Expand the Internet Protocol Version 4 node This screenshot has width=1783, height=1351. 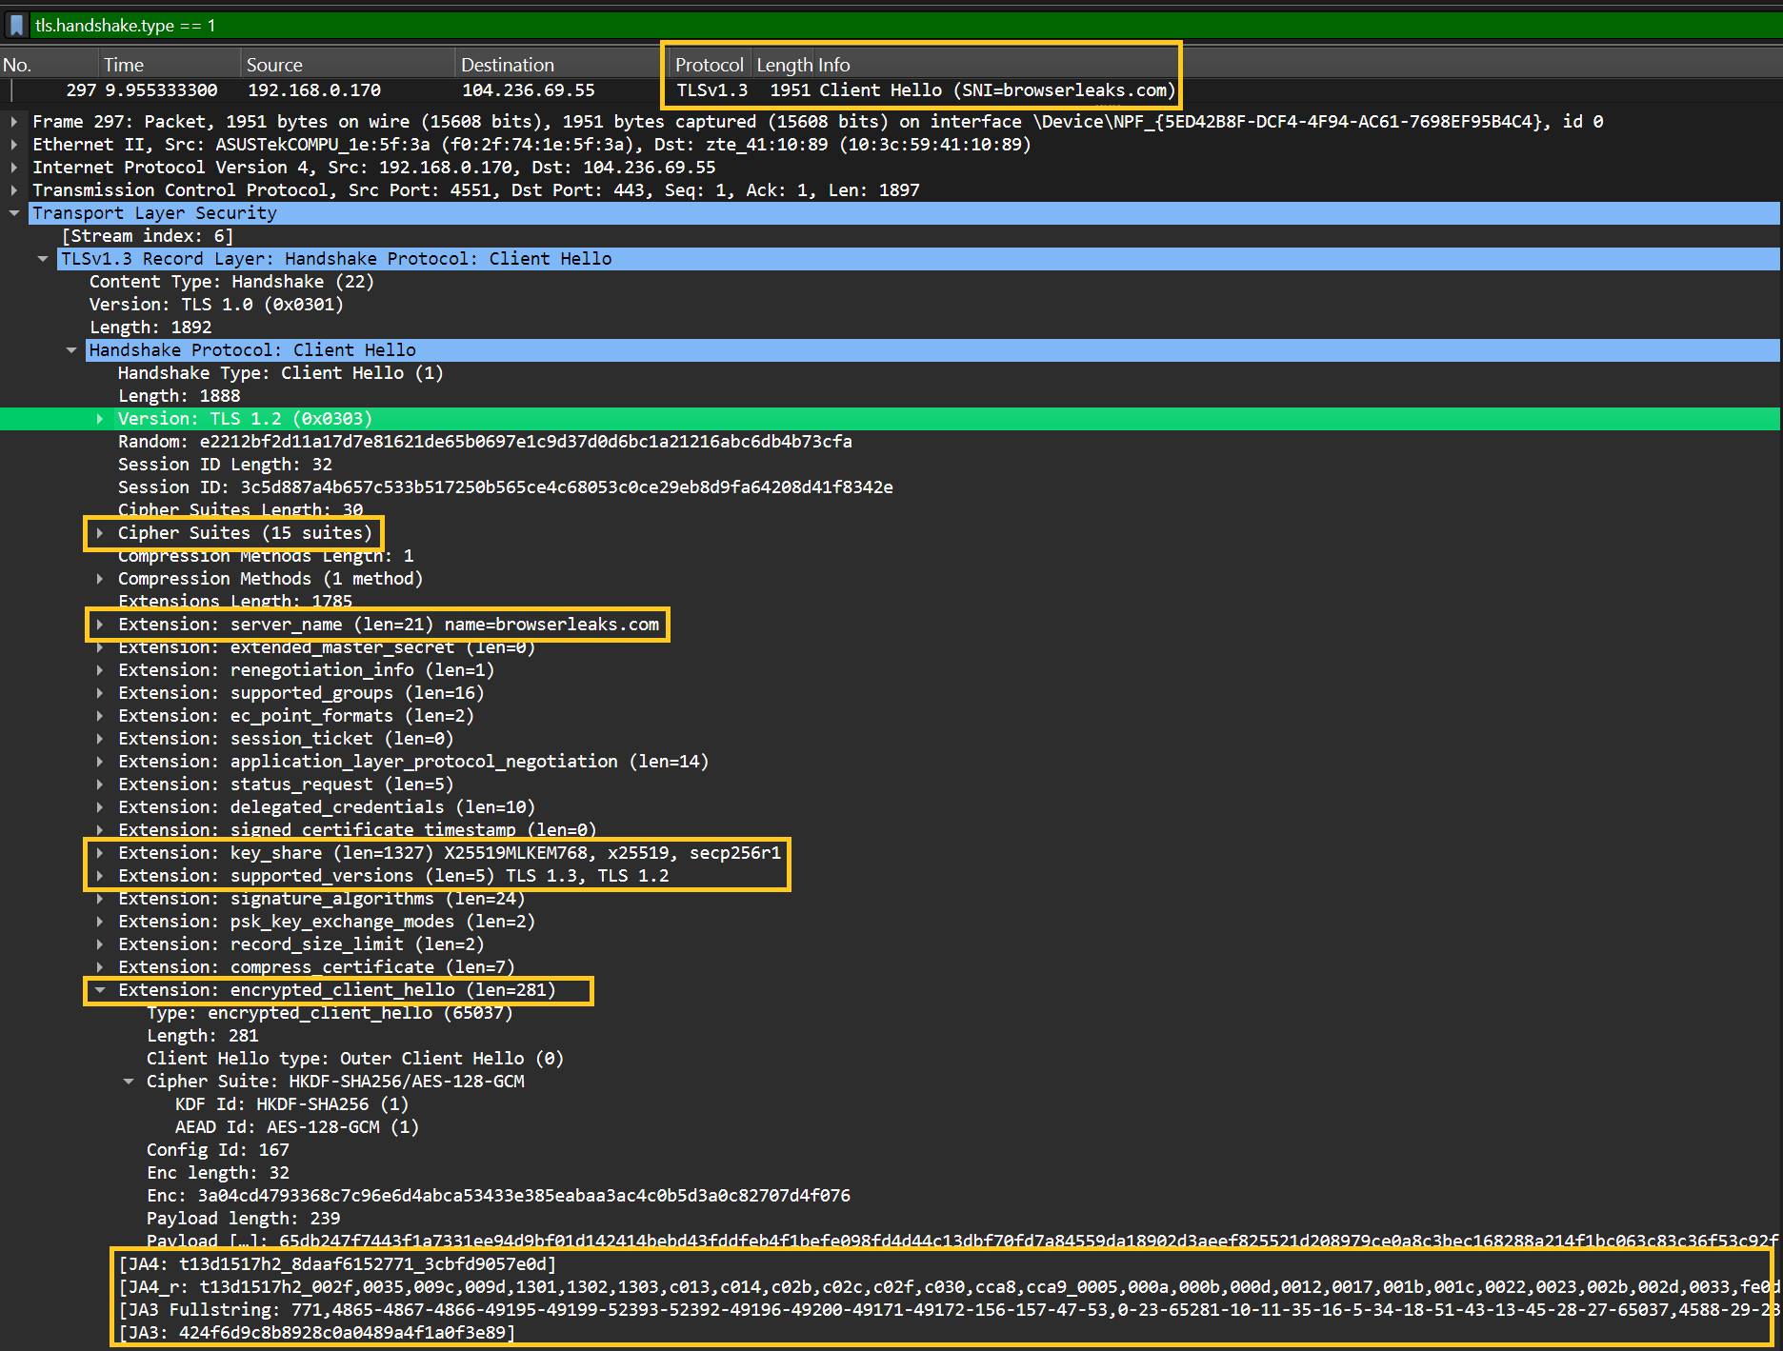[x=14, y=168]
